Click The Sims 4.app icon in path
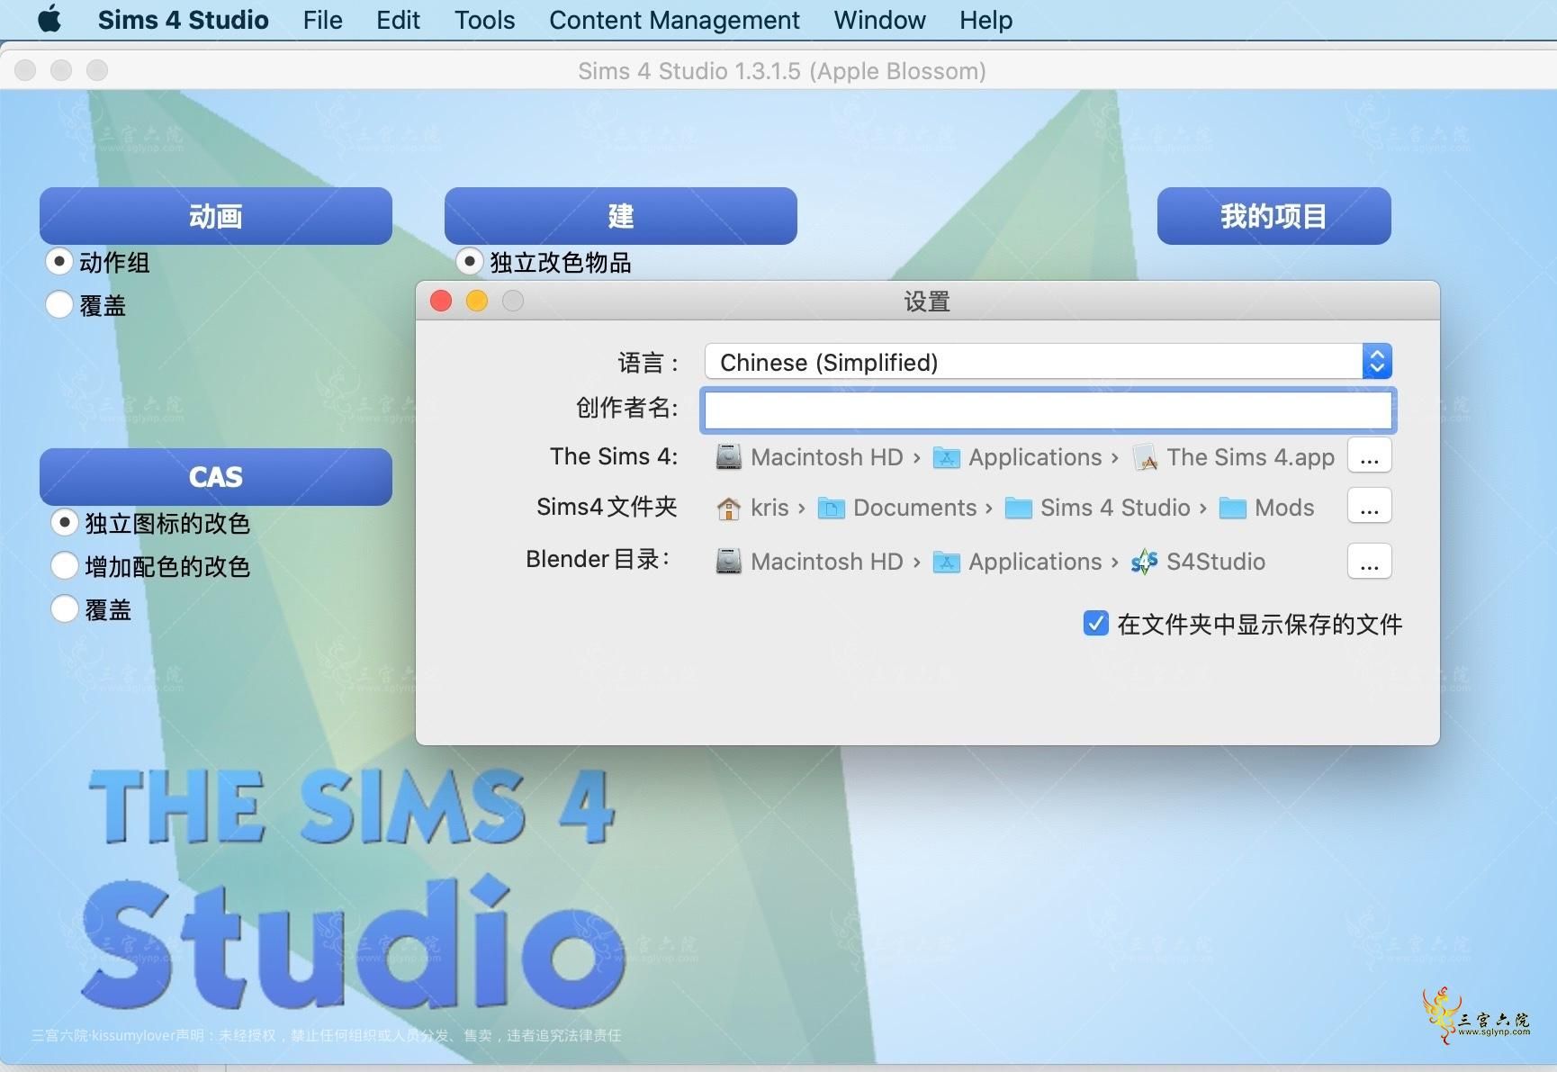 click(1145, 458)
